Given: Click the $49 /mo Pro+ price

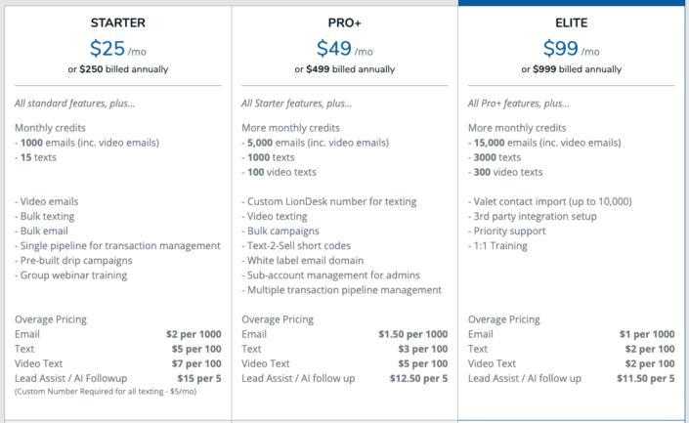Looking at the screenshot, I should (x=344, y=48).
